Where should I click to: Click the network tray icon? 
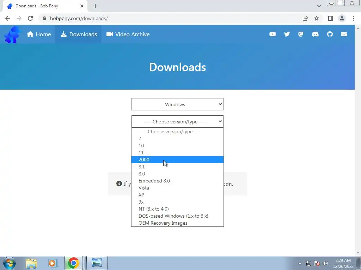tap(308, 263)
